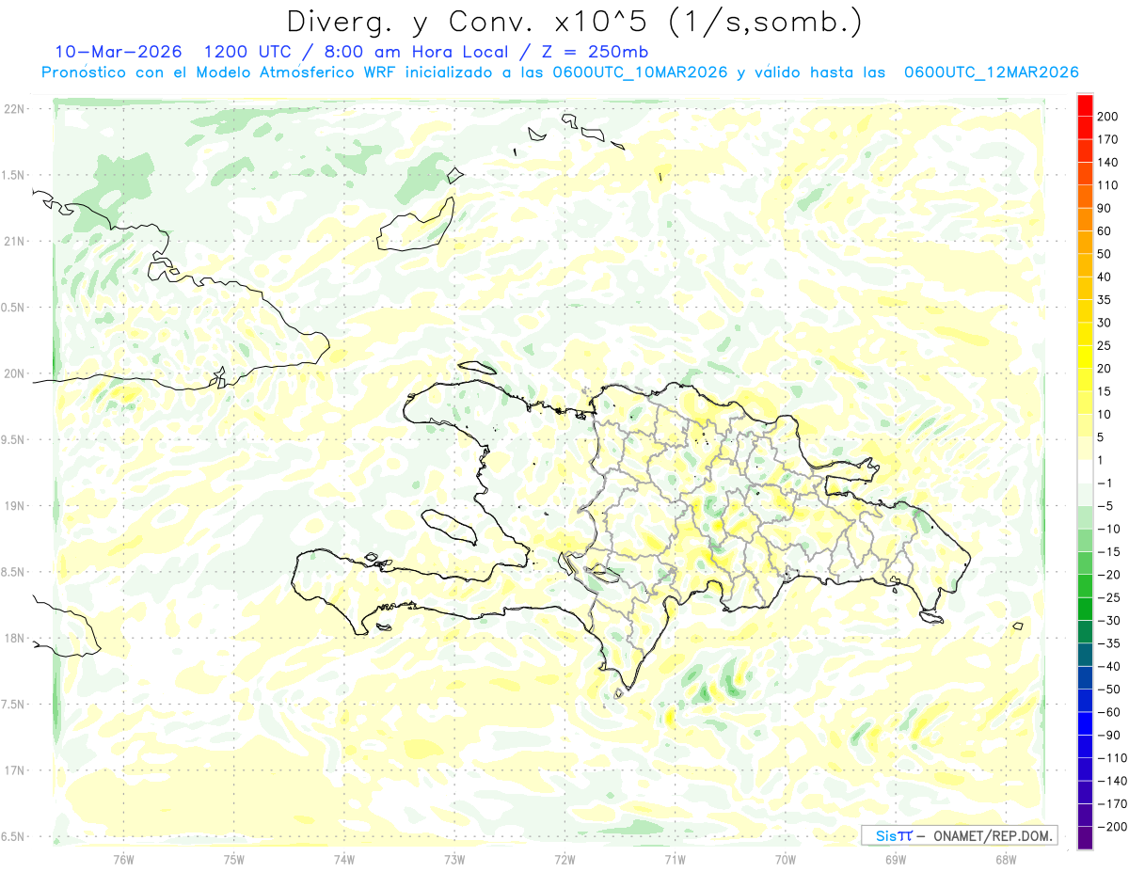The width and height of the screenshot is (1129, 872).
Task: Click the color bar value 35
Action: [1105, 299]
